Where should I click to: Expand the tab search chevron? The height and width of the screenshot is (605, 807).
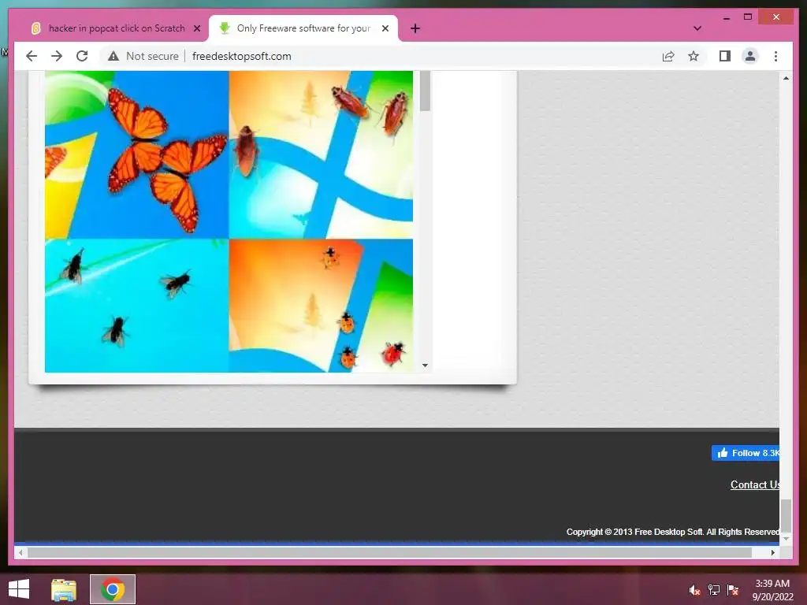[x=697, y=28]
